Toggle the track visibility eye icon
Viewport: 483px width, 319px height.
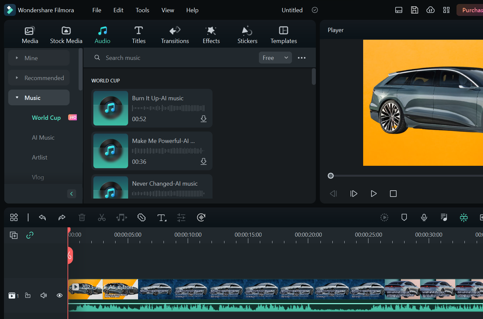click(x=59, y=295)
